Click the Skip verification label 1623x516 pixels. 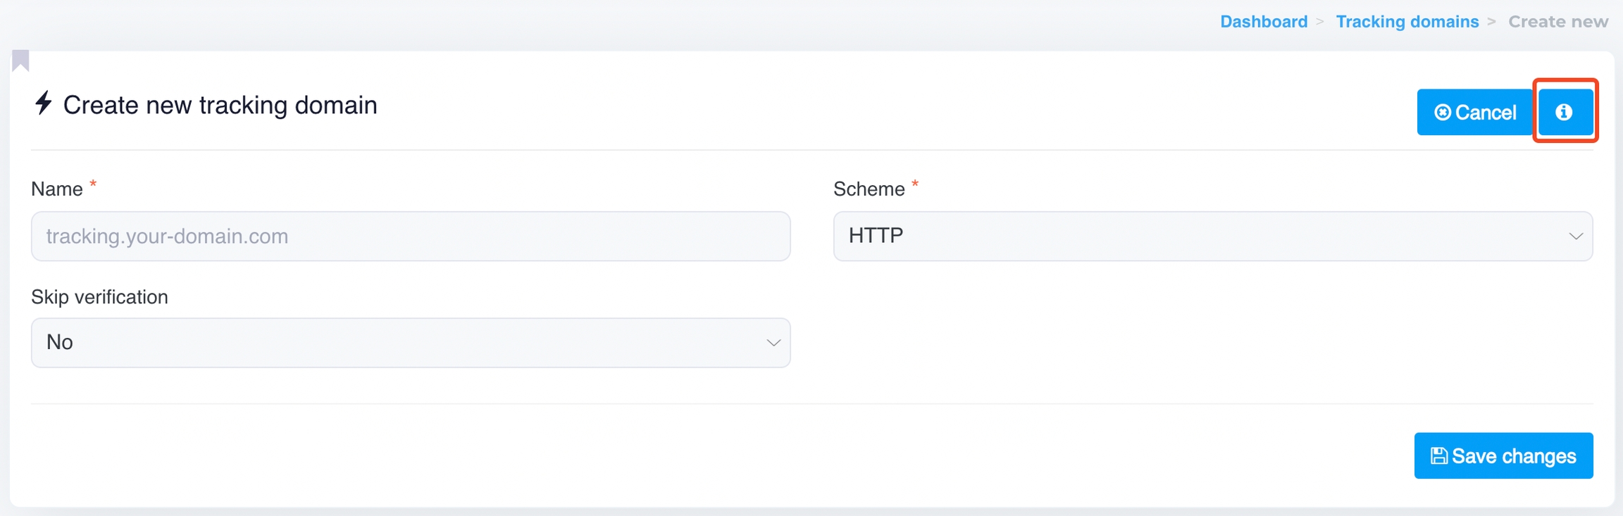coord(99,297)
